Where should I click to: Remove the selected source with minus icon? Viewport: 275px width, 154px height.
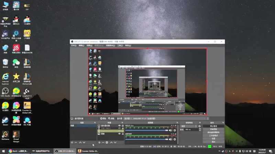(x=103, y=142)
